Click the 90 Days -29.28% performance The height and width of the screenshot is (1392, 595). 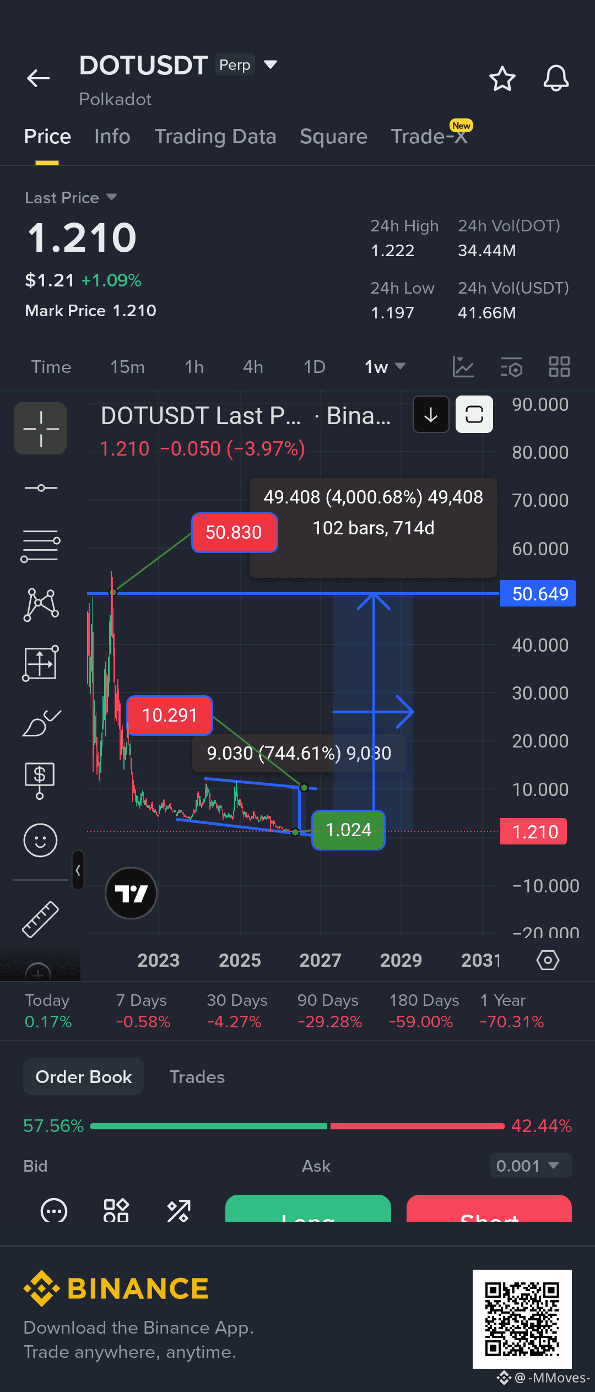coord(329,1011)
